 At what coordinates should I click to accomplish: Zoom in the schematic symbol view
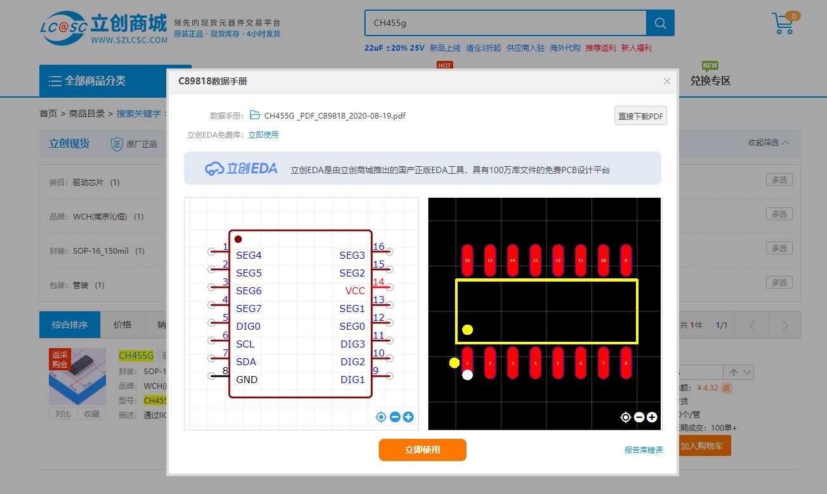coord(408,417)
